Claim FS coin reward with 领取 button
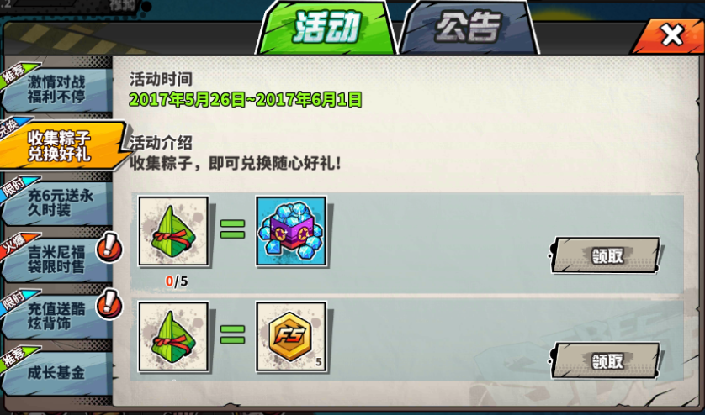Screen dimensions: 705x415 (x=606, y=360)
